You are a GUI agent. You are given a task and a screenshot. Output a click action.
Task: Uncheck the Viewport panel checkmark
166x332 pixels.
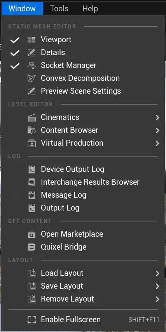pos(15,40)
